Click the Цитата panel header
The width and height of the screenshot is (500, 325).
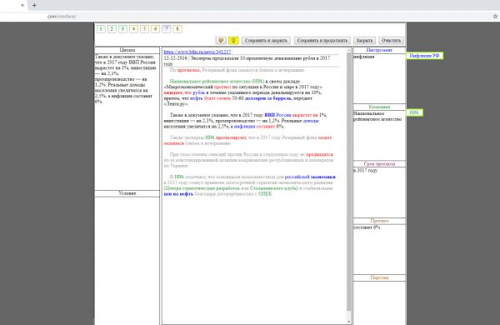click(x=127, y=50)
